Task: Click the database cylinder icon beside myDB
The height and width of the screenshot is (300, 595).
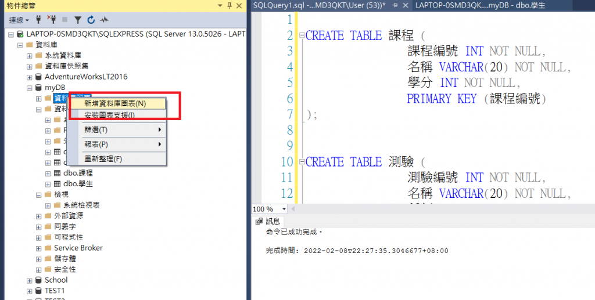Action: (x=38, y=88)
